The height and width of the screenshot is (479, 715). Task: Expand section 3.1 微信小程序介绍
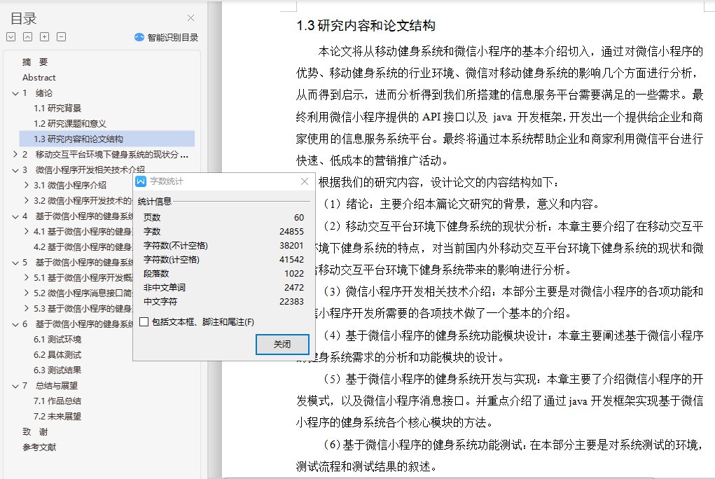click(27, 185)
